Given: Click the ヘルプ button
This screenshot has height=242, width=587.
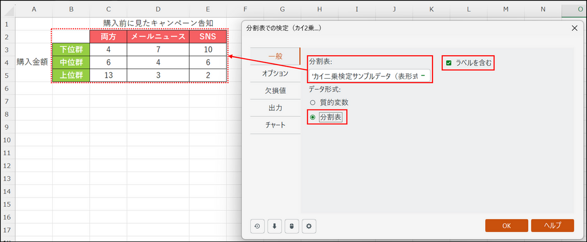Looking at the screenshot, I should coord(552,225).
